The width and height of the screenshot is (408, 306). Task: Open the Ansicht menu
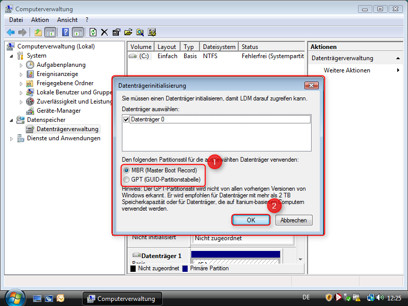pos(67,20)
